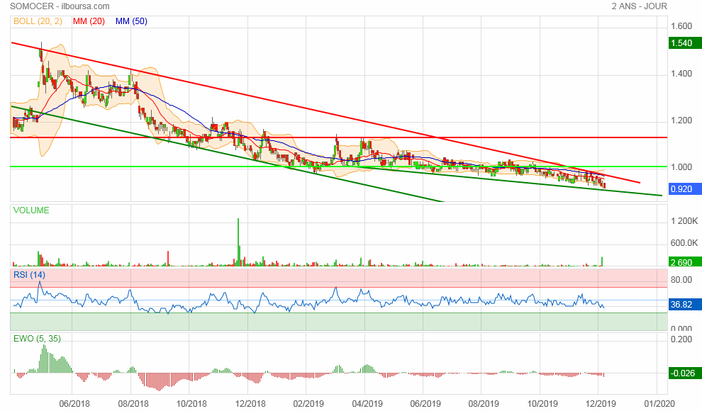Click the last red candlestick at 0.920
The width and height of the screenshot is (702, 411).
[604, 186]
